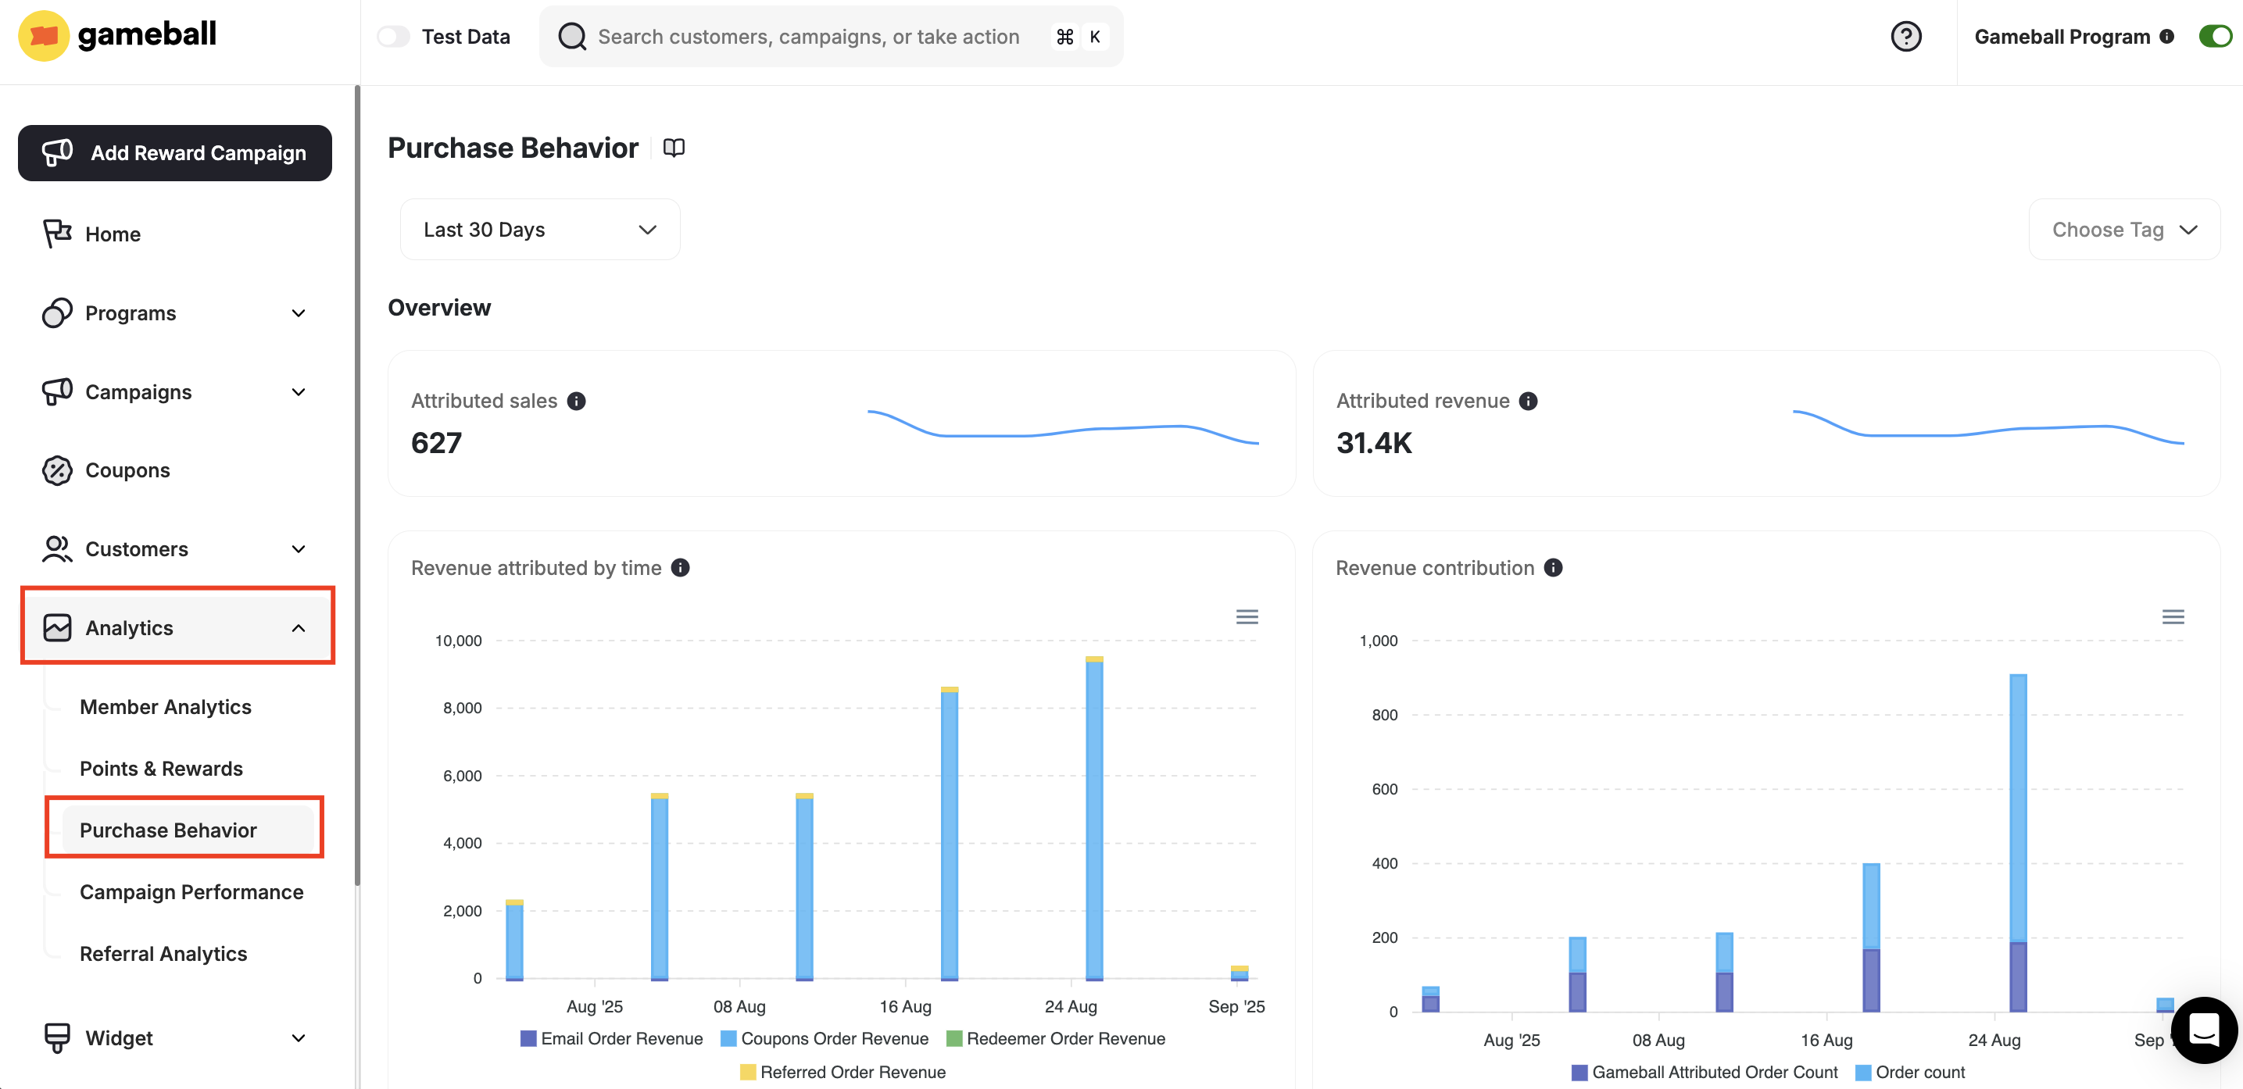2243x1089 pixels.
Task: Select Campaign Performance in the sidebar
Action: [x=191, y=891]
